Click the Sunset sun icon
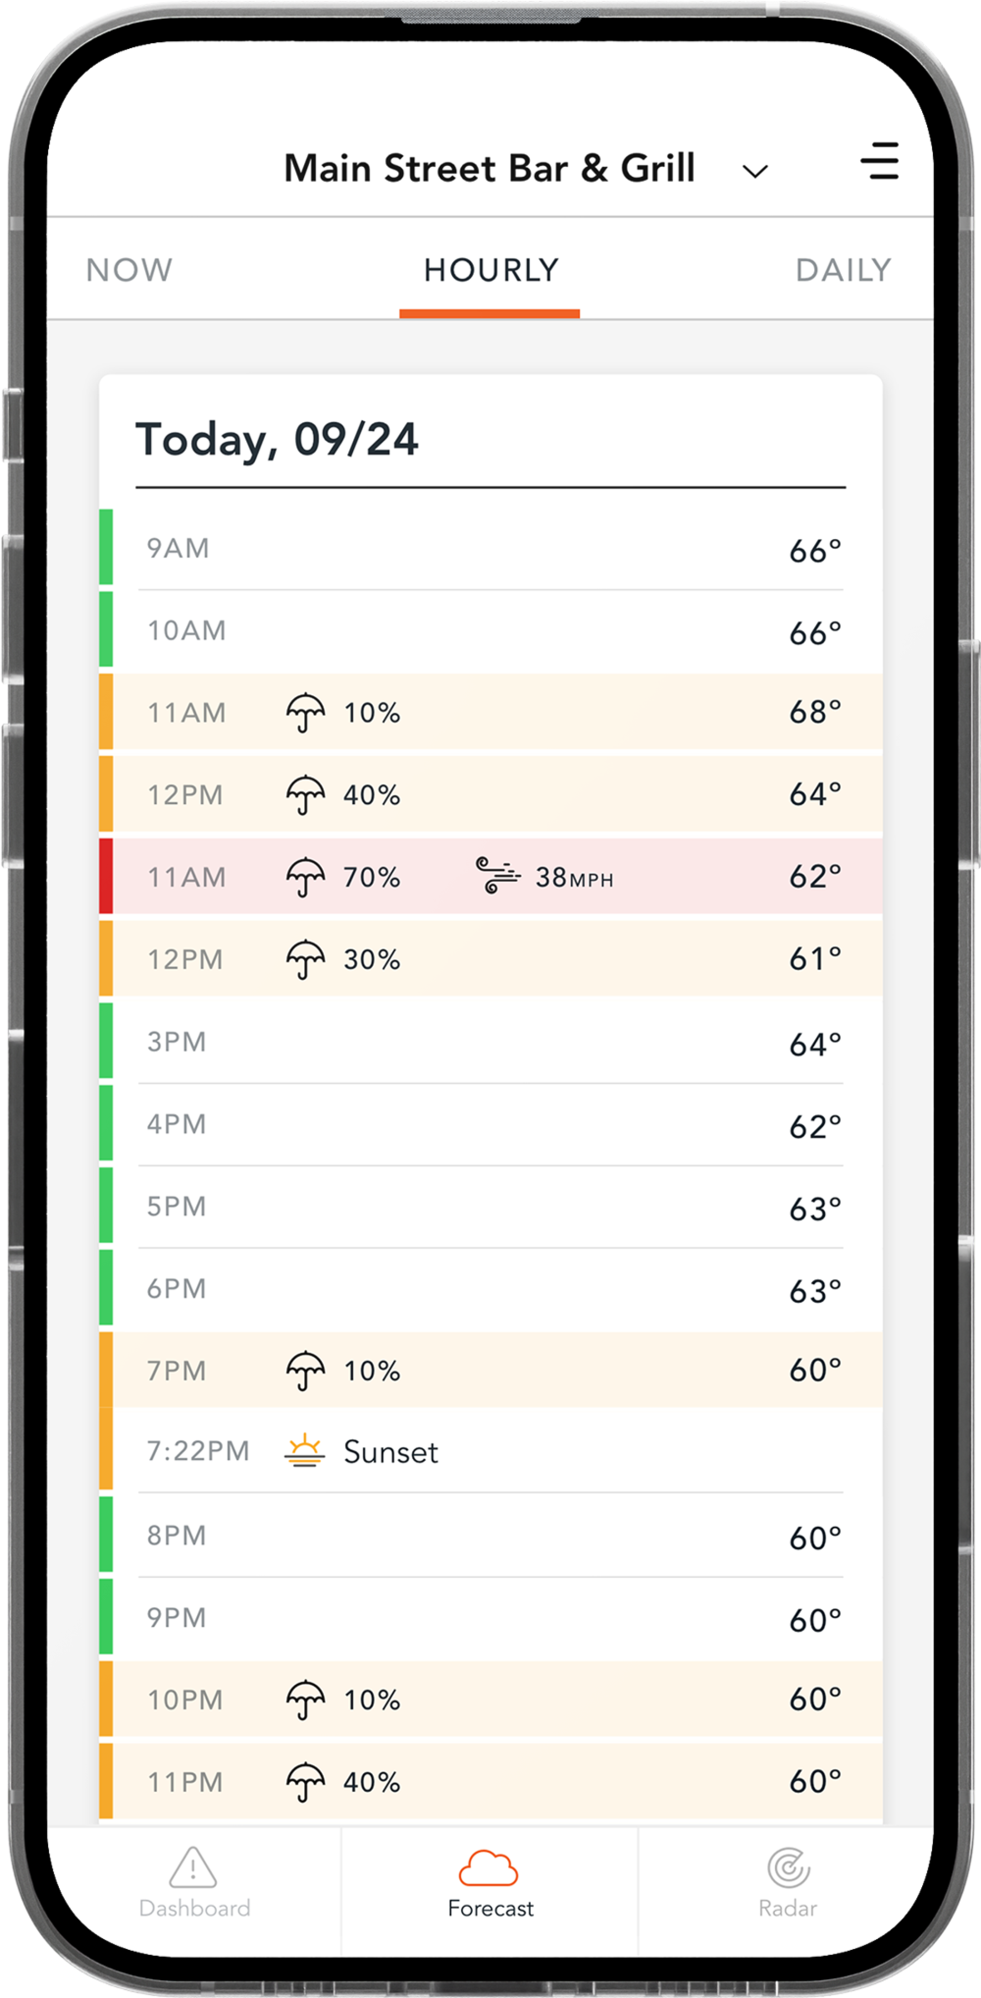The width and height of the screenshot is (981, 1998). (305, 1450)
